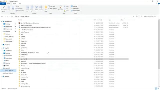Open the Easy access dropdown

[x=53, y=8]
